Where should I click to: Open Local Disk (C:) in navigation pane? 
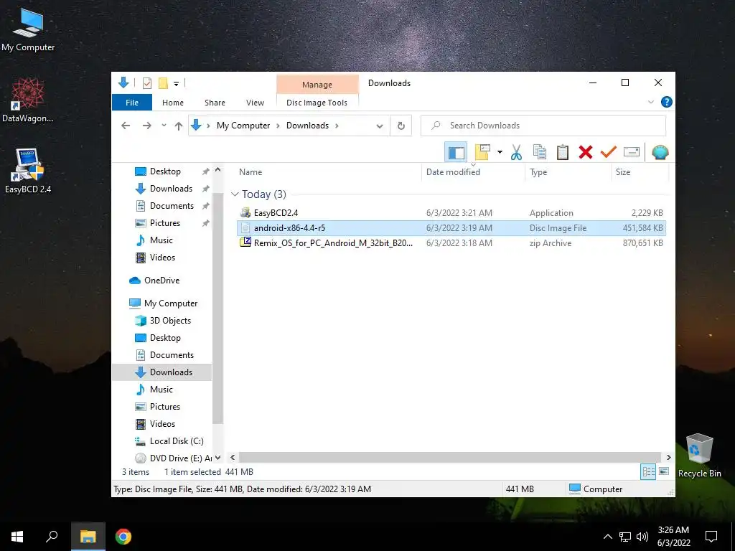177,441
